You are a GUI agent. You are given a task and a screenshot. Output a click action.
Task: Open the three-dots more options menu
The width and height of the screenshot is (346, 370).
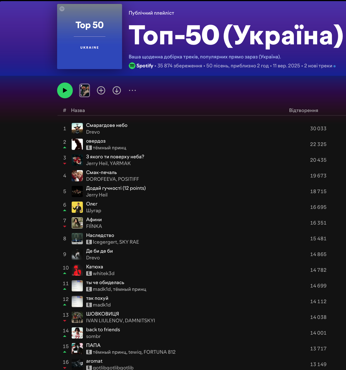click(x=132, y=90)
